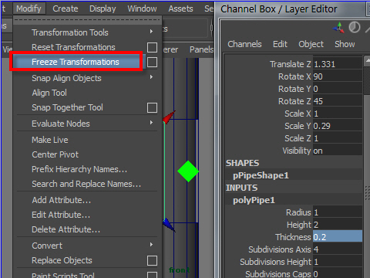Select the polyPipe1 input node
The image size is (370, 278).
pos(254,200)
